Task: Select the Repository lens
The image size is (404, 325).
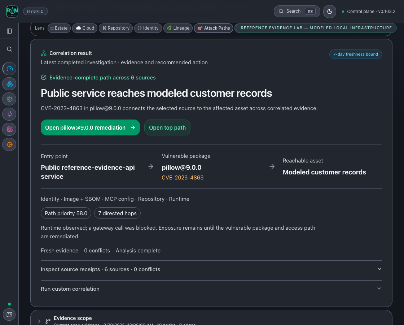Action: point(116,28)
